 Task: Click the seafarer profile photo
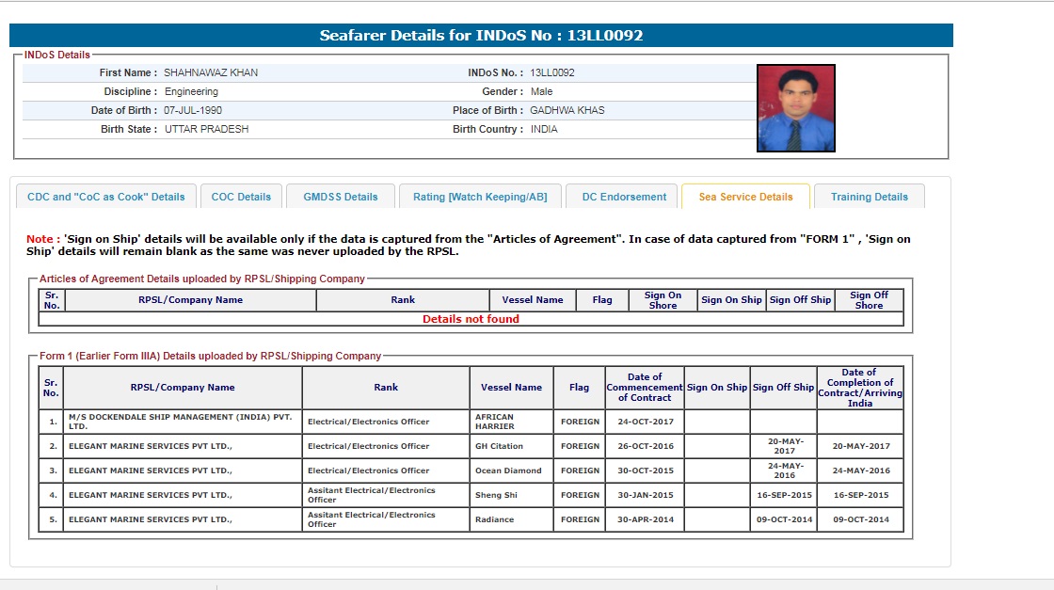click(795, 108)
